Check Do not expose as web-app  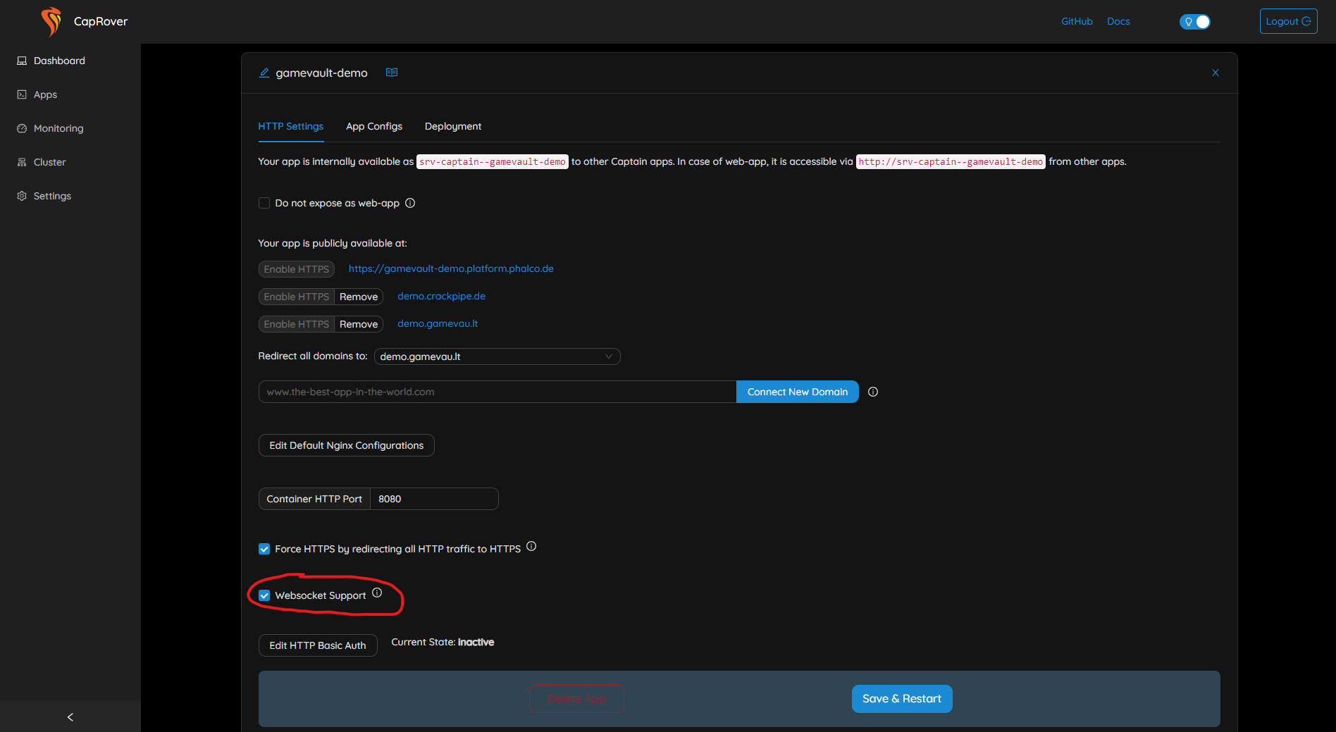click(264, 203)
